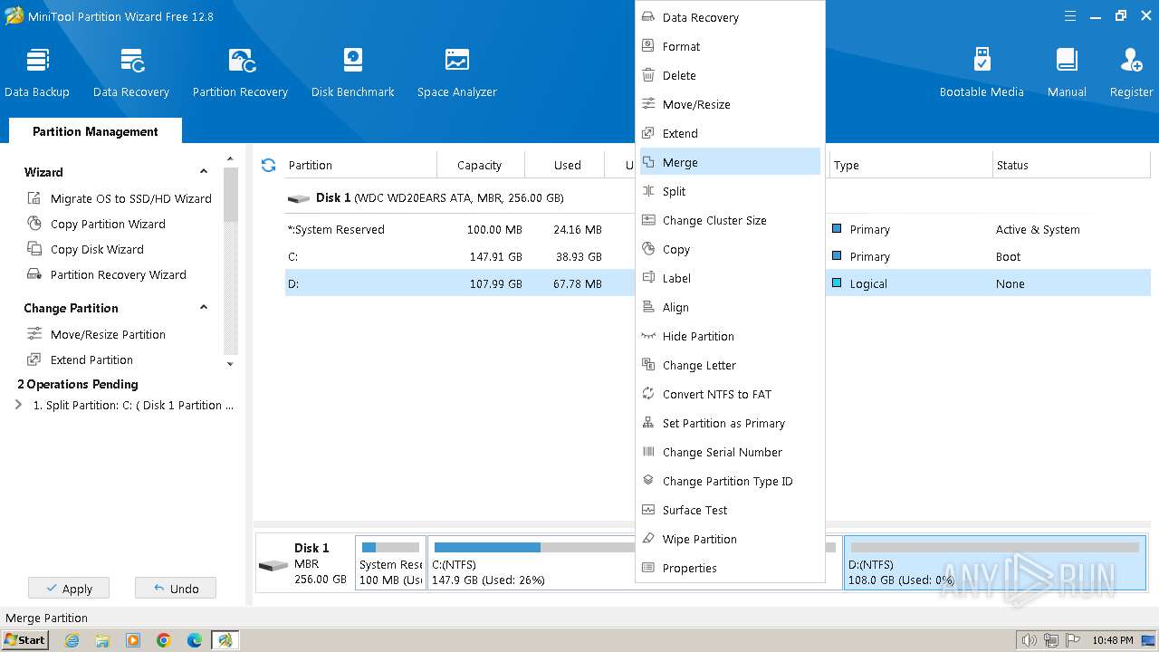The height and width of the screenshot is (652, 1159).
Task: Open Internet Explorer from the taskbar
Action: (x=72, y=640)
